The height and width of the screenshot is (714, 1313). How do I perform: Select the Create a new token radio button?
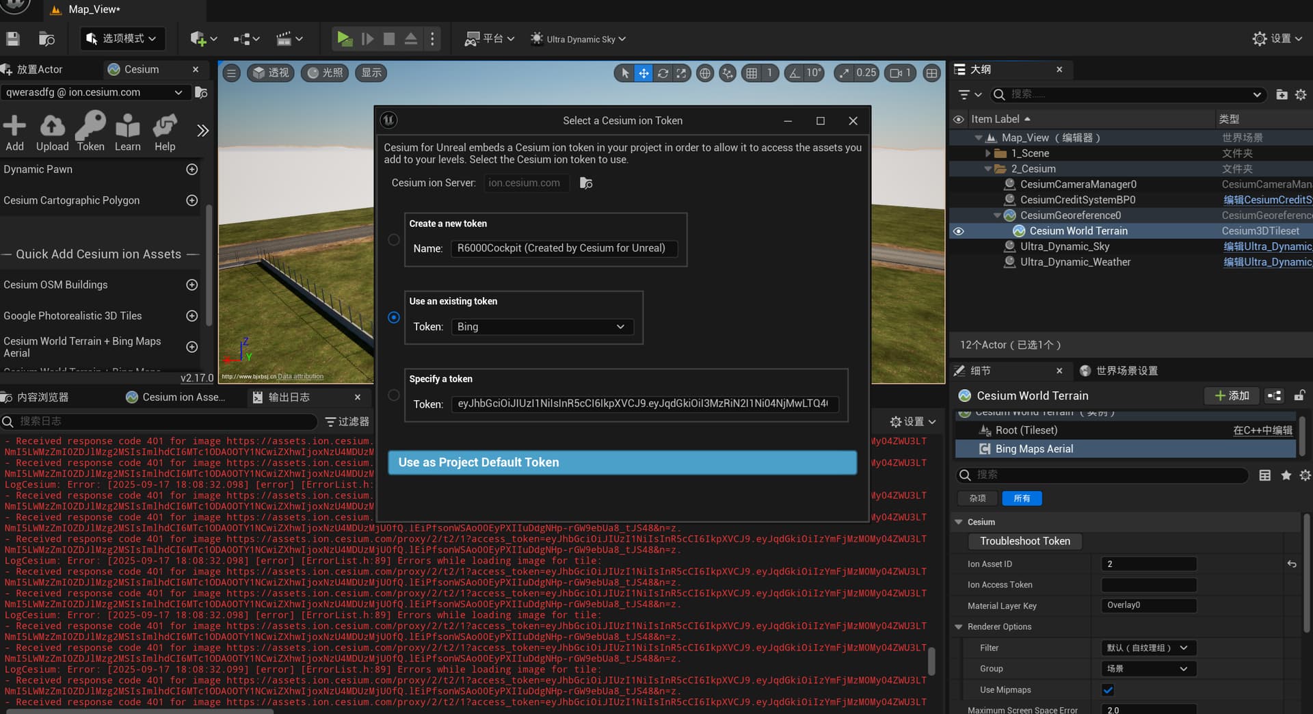click(x=394, y=240)
